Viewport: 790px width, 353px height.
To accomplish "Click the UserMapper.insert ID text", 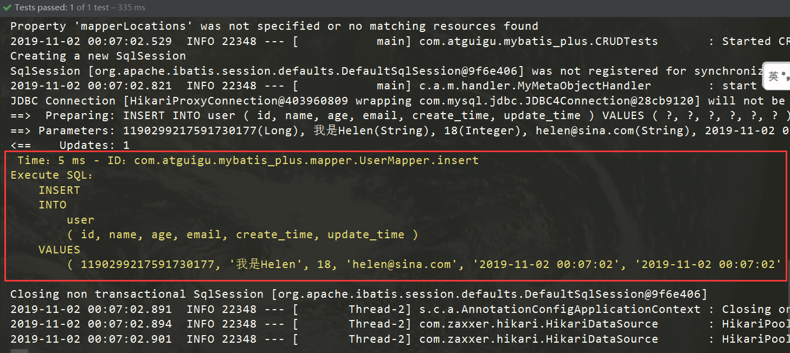I will pyautogui.click(x=306, y=160).
